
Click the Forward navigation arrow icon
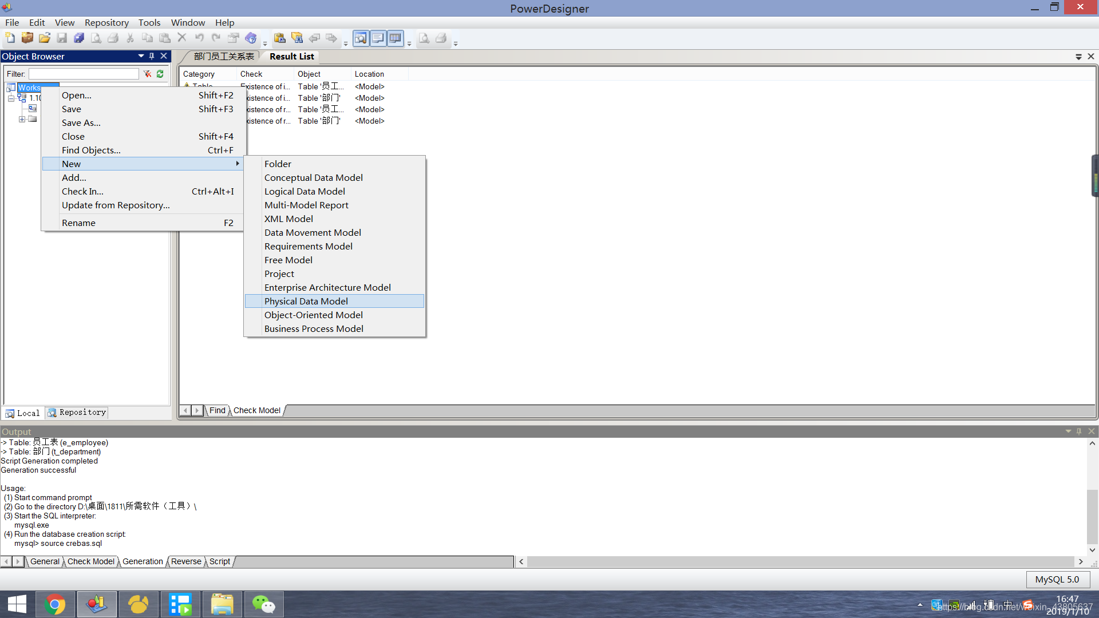coord(331,38)
